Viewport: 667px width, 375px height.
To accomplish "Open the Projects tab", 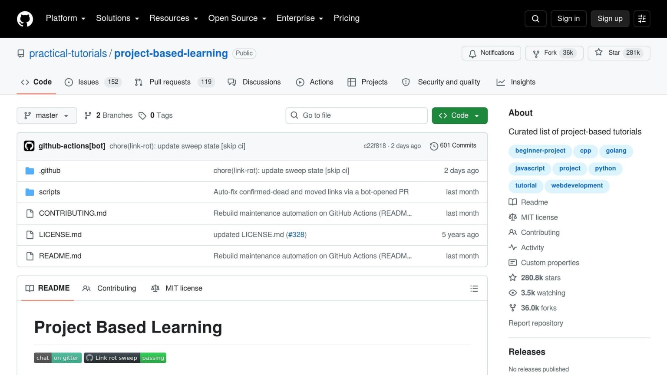I will coord(368,82).
